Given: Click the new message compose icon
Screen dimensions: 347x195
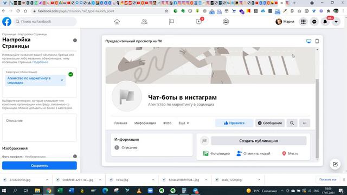Looking at the screenshot, I should point(335,164).
